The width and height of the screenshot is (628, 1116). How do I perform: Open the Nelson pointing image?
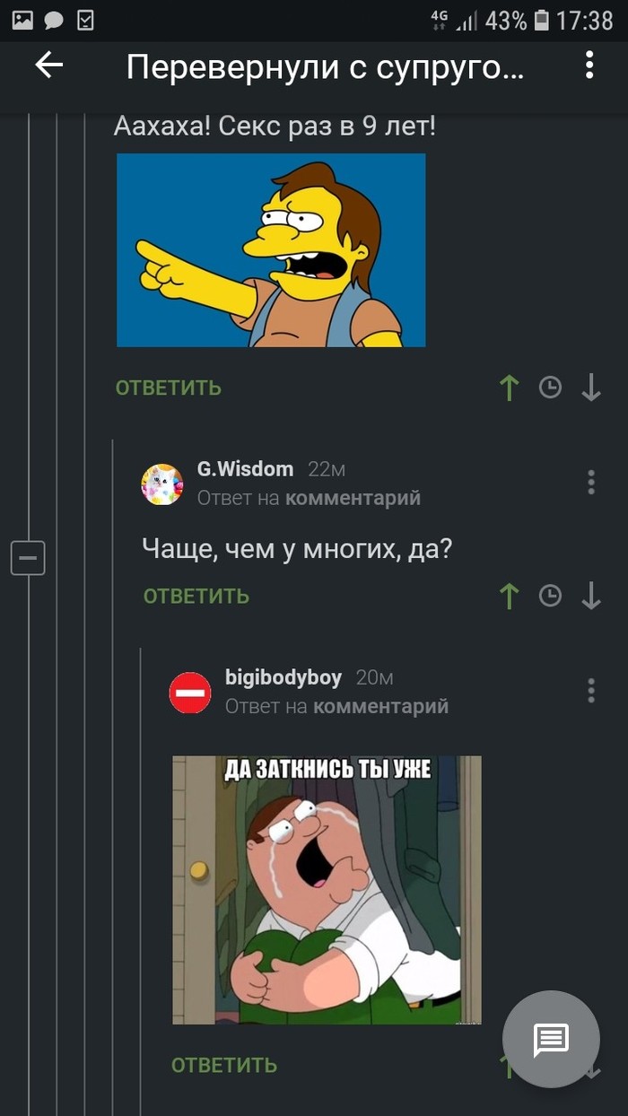271,249
